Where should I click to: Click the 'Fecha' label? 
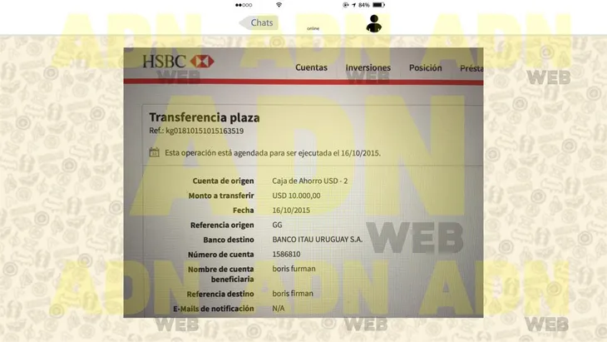click(x=244, y=211)
